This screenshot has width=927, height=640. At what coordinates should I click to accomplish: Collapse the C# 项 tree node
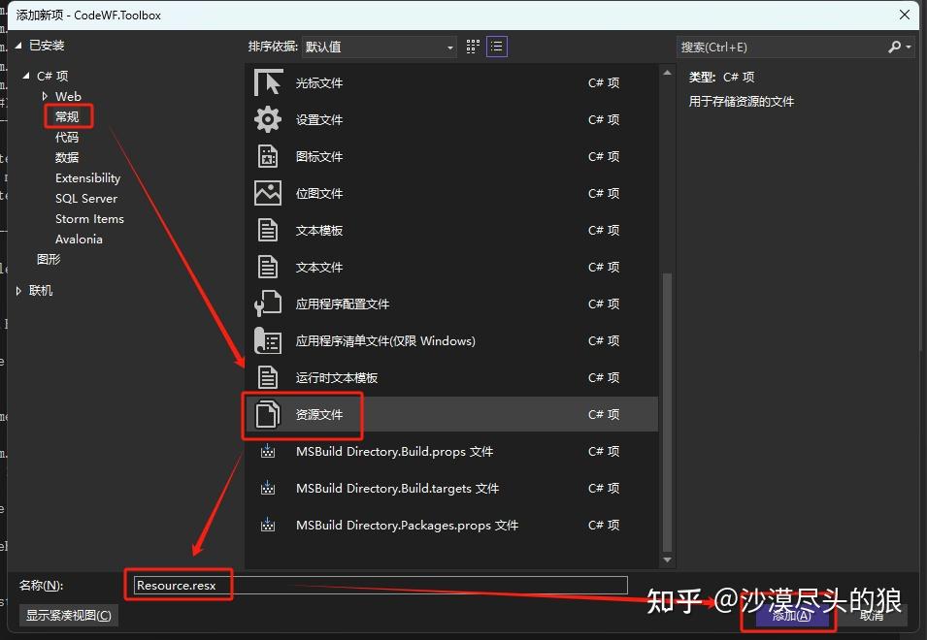27,75
